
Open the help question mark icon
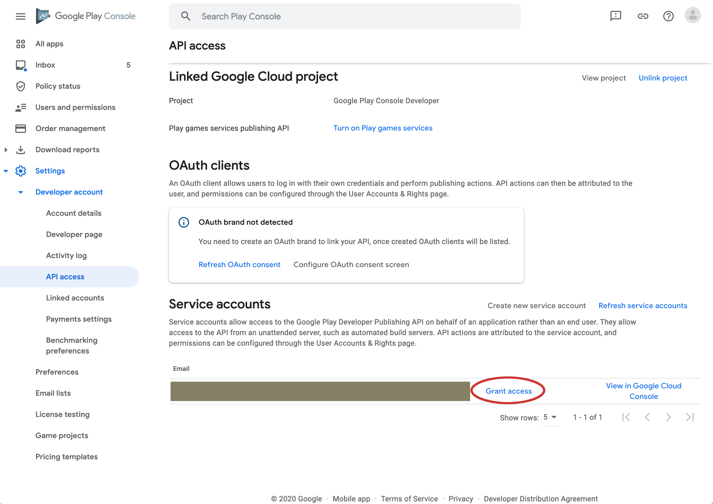click(668, 16)
